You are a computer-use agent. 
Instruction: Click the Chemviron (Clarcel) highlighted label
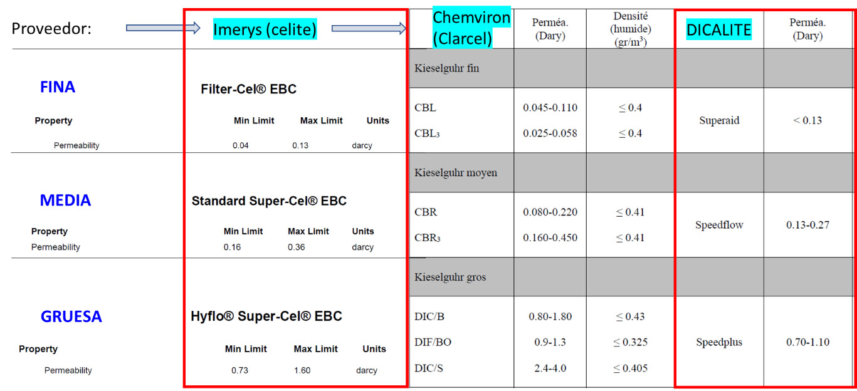(x=471, y=28)
